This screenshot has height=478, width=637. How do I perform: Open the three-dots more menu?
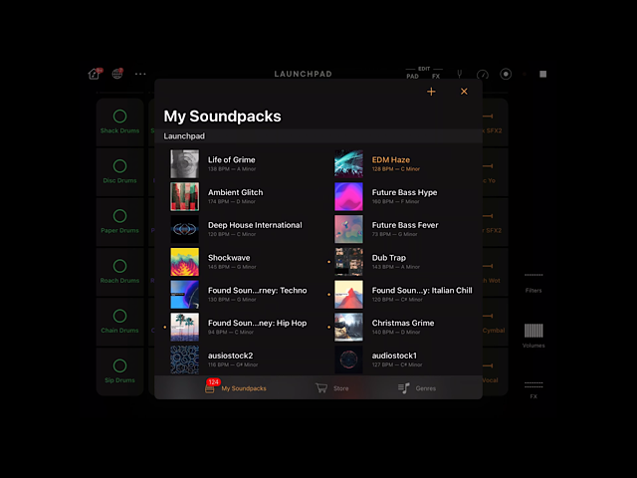click(x=140, y=74)
